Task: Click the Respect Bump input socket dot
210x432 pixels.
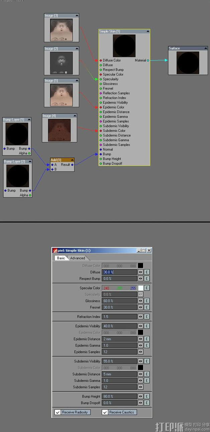Action: pos(101,70)
